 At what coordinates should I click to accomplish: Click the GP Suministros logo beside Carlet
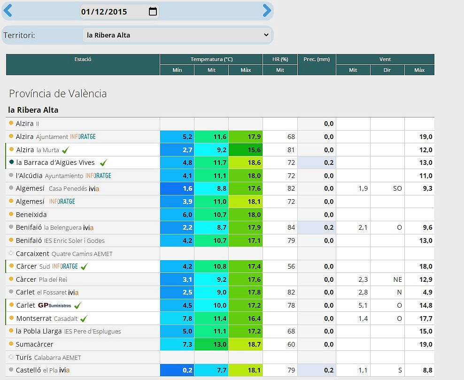pyautogui.click(x=55, y=305)
